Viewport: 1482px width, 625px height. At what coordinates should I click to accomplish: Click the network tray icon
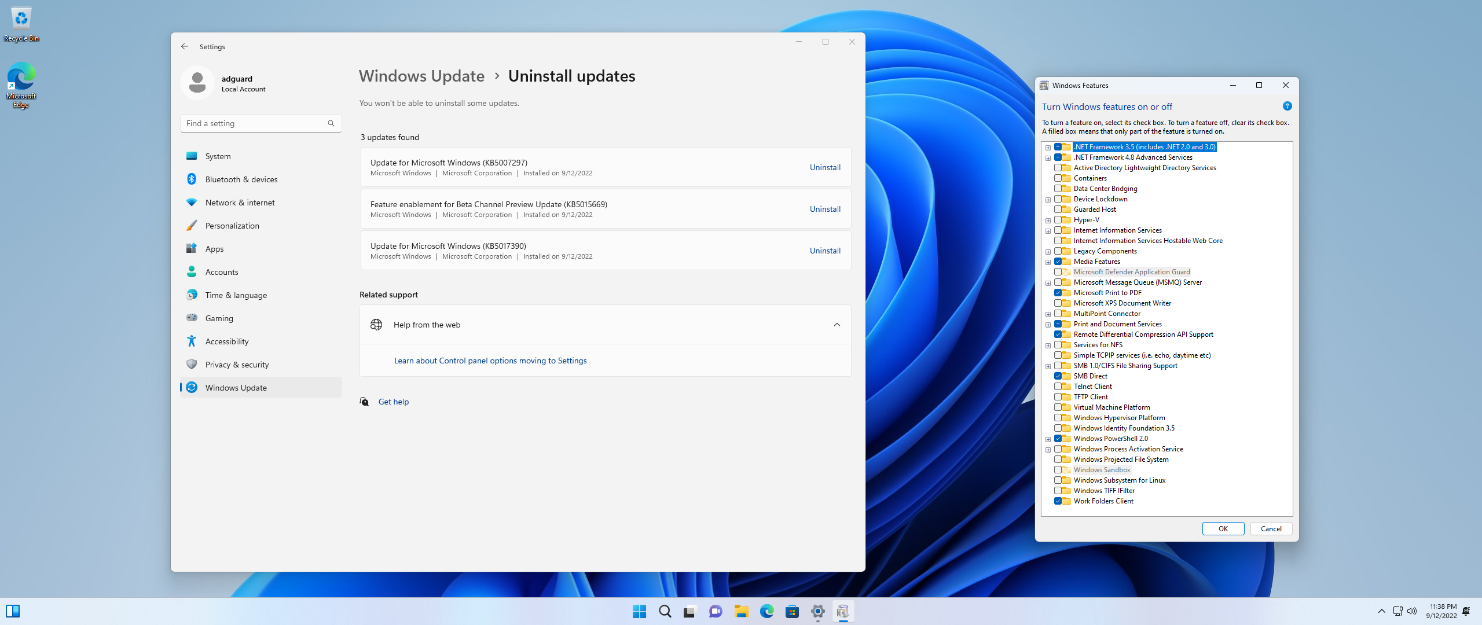1397,611
